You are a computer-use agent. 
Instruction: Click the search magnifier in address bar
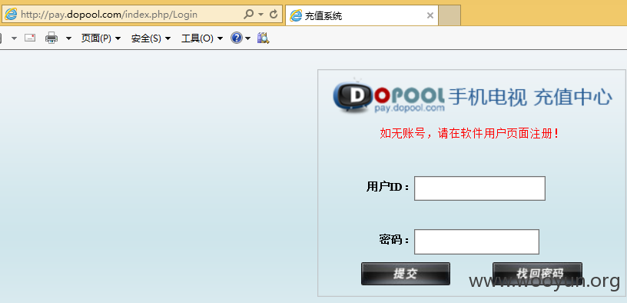click(248, 15)
